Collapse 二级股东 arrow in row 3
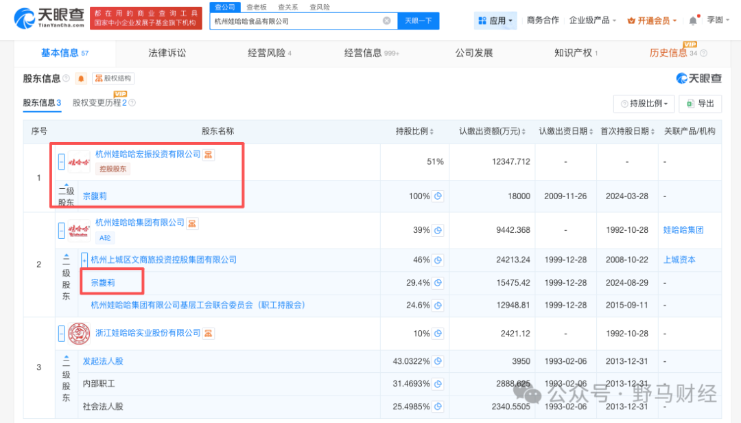The height and width of the screenshot is (423, 741). [66, 358]
